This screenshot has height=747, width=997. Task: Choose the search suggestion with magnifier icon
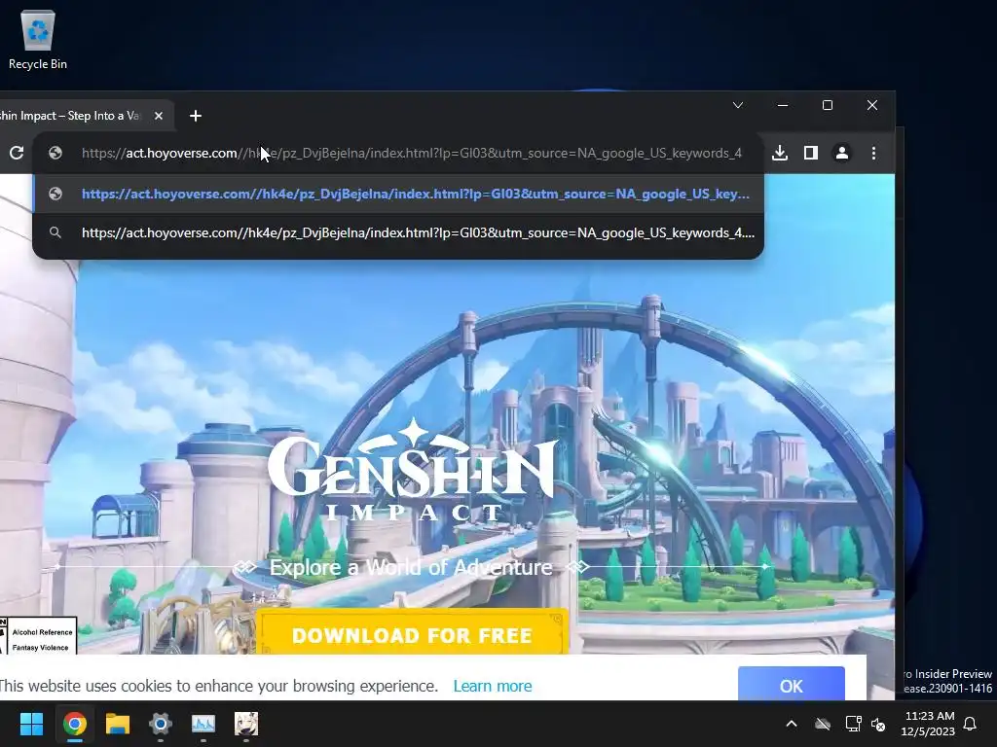(x=398, y=233)
